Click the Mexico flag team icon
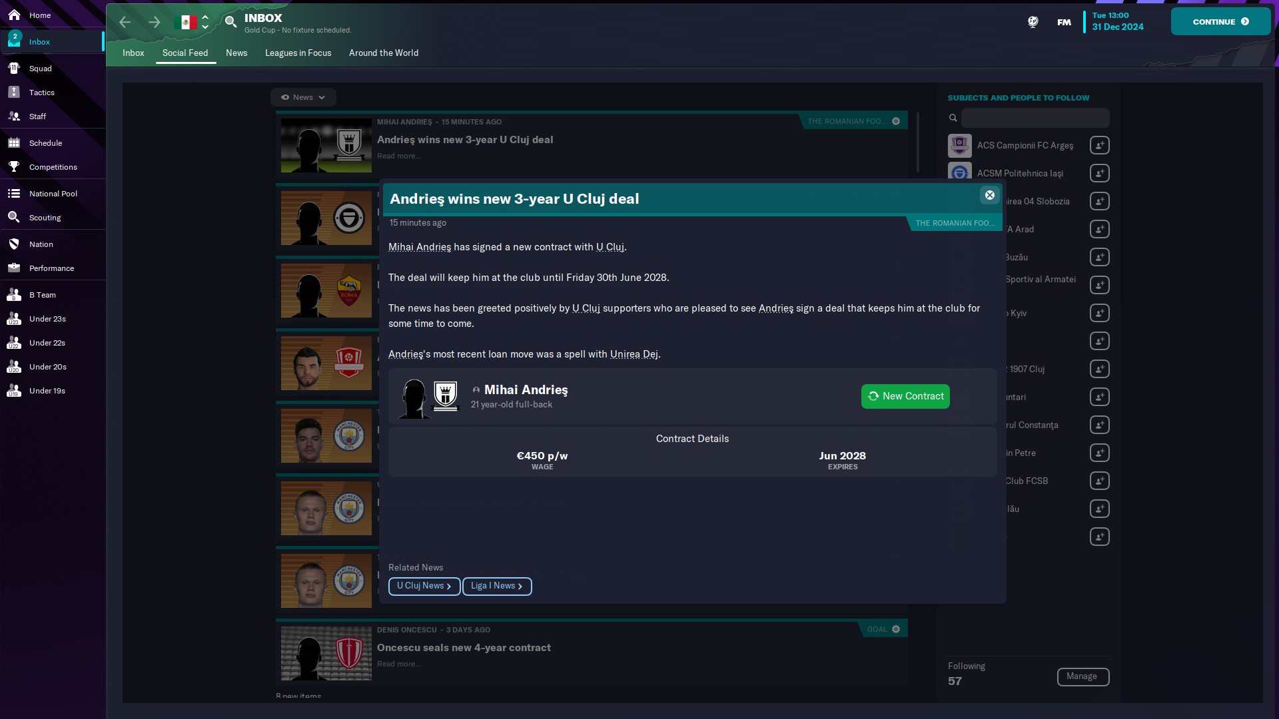1279x719 pixels. [x=185, y=22]
